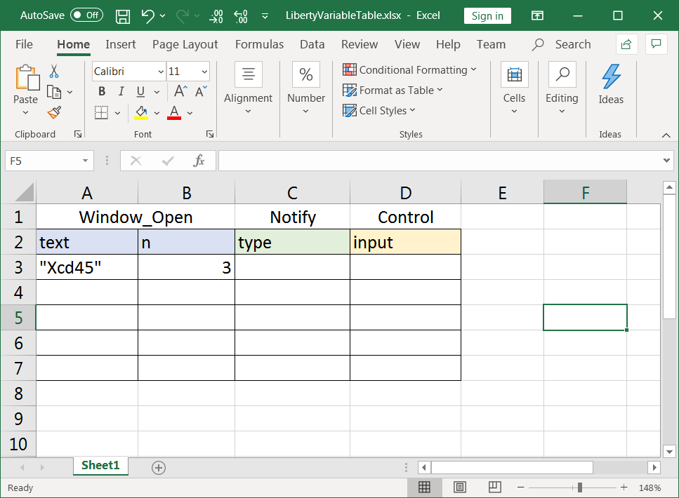This screenshot has width=679, height=498.
Task: Paste clipboard contents with Paste icon
Action: (x=27, y=78)
